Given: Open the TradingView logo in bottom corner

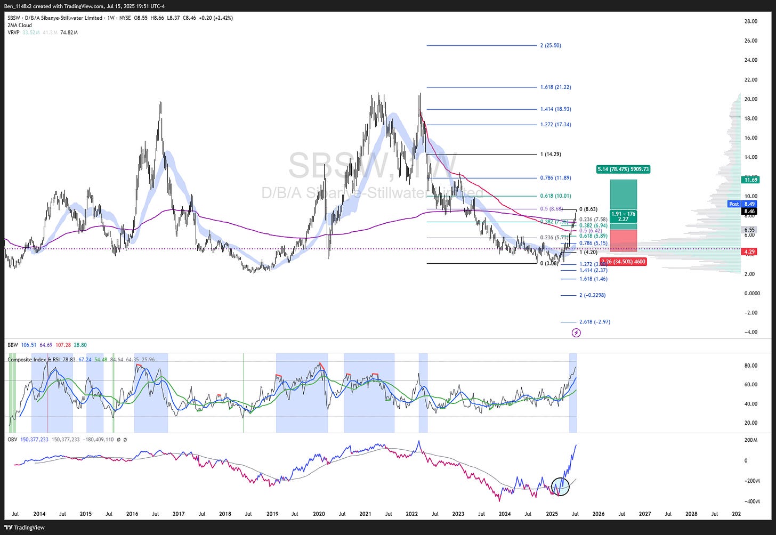Looking at the screenshot, I should tap(26, 528).
